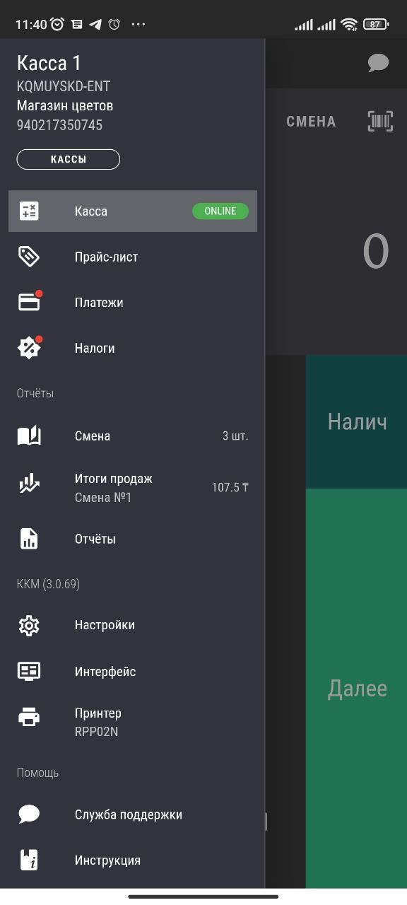Select the Налич payment button
This screenshot has height=905, width=407.
pos(357,422)
